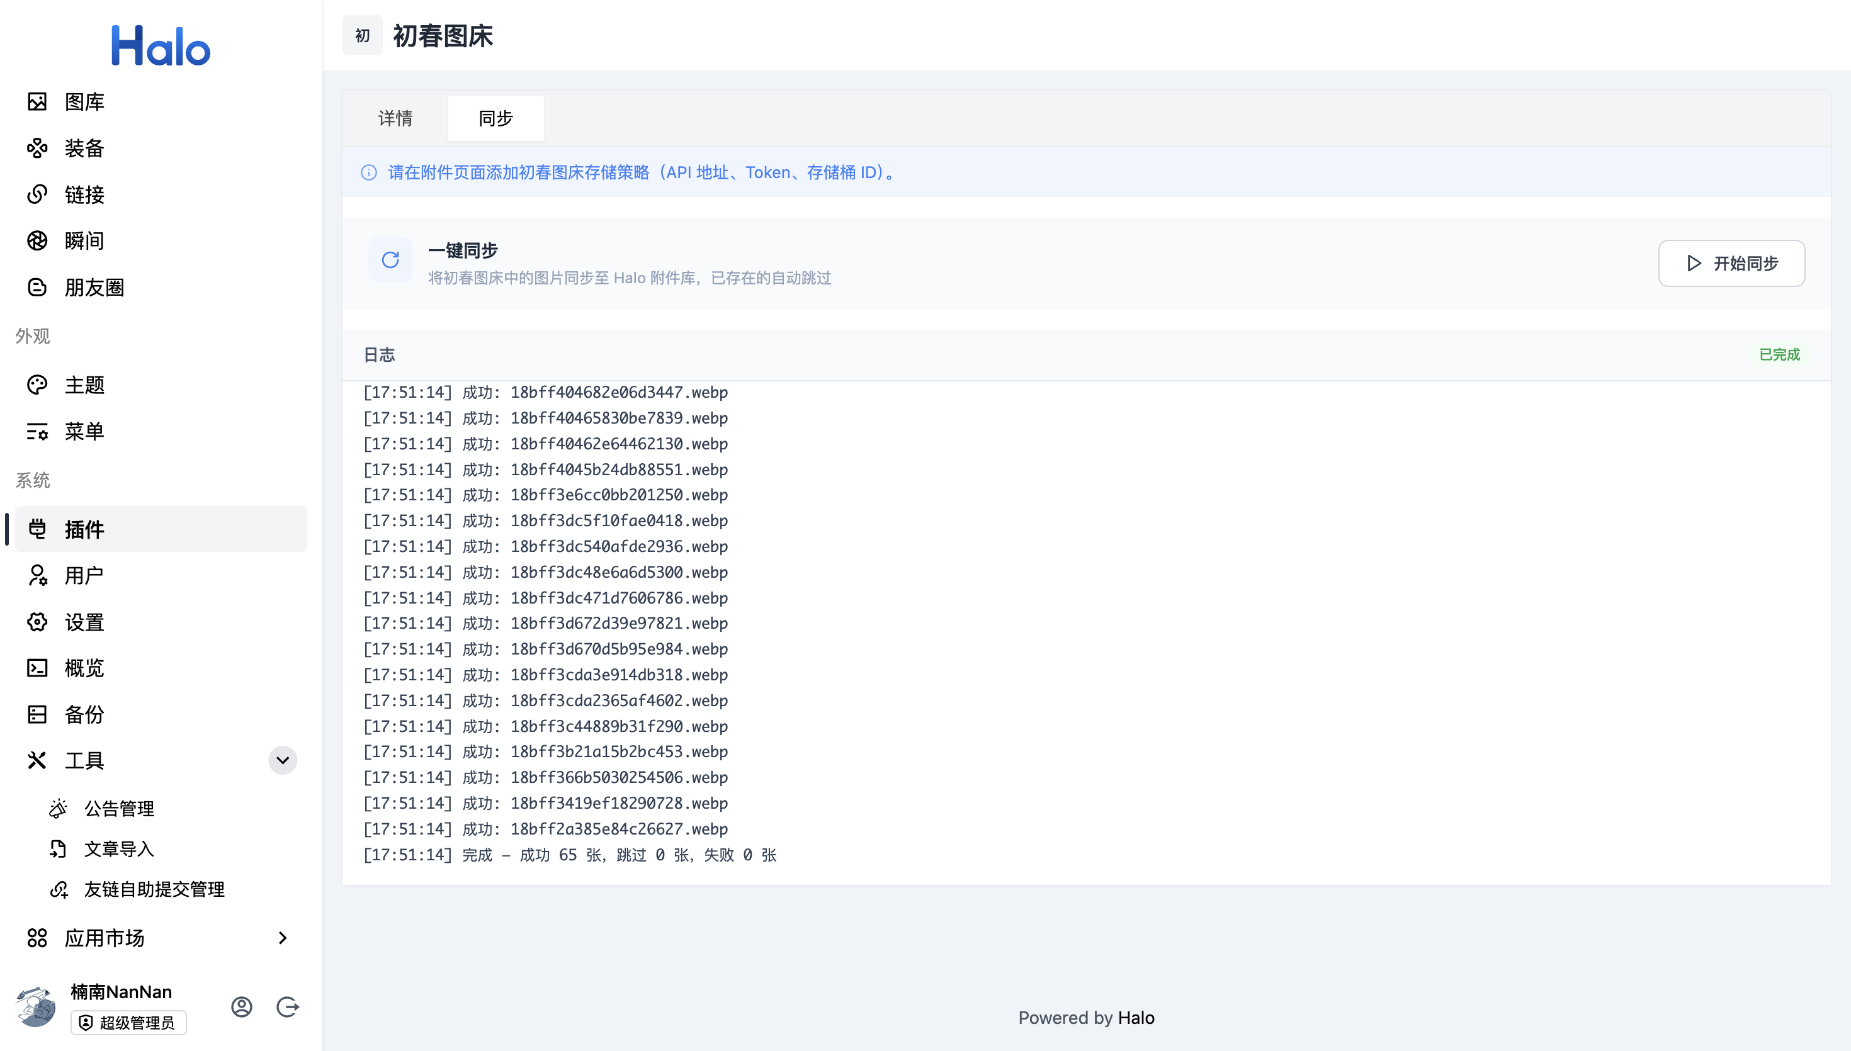The width and height of the screenshot is (1851, 1051).
Task: Click the 公告管理 announcement icon
Action: [x=59, y=809]
